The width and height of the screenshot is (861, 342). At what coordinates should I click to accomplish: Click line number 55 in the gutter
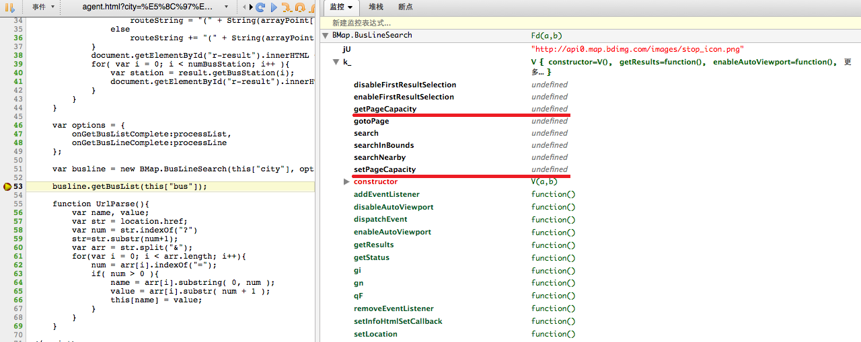[18, 204]
